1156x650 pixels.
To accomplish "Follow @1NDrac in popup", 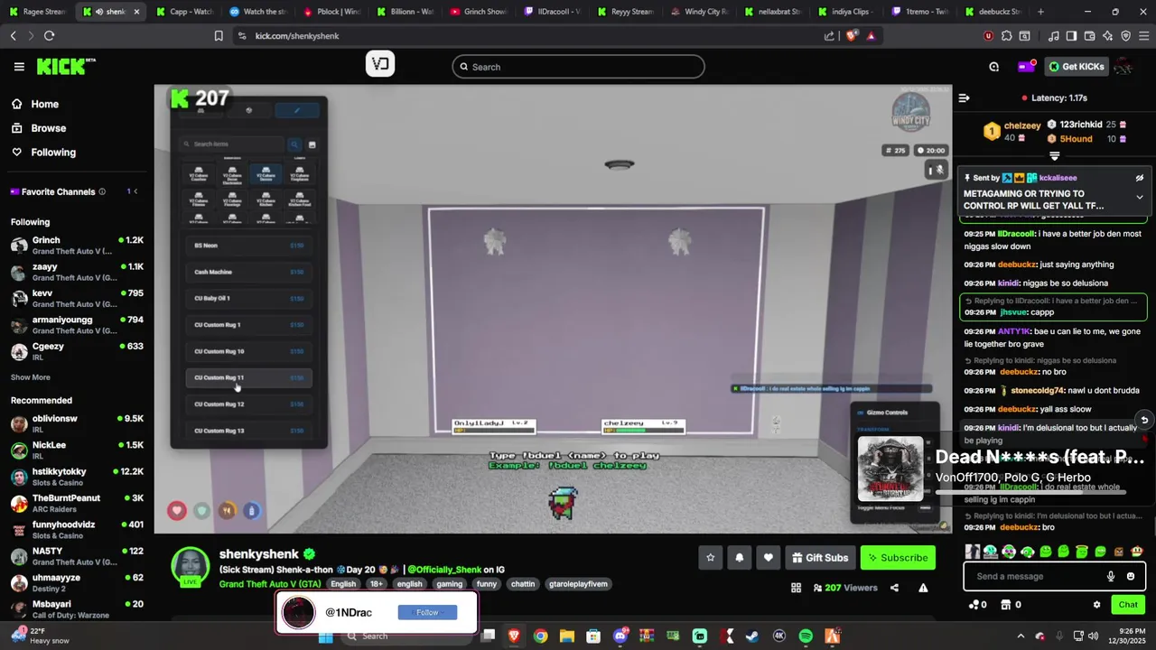I will click(x=427, y=612).
